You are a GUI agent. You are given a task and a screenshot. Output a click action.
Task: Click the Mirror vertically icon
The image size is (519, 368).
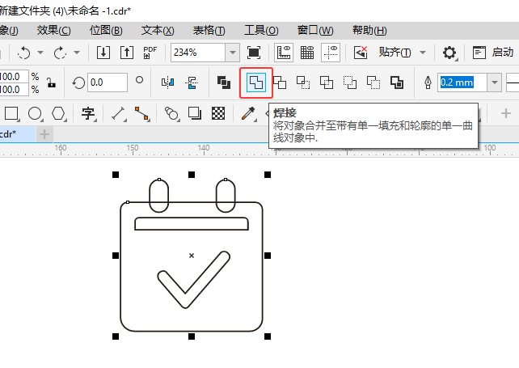192,82
